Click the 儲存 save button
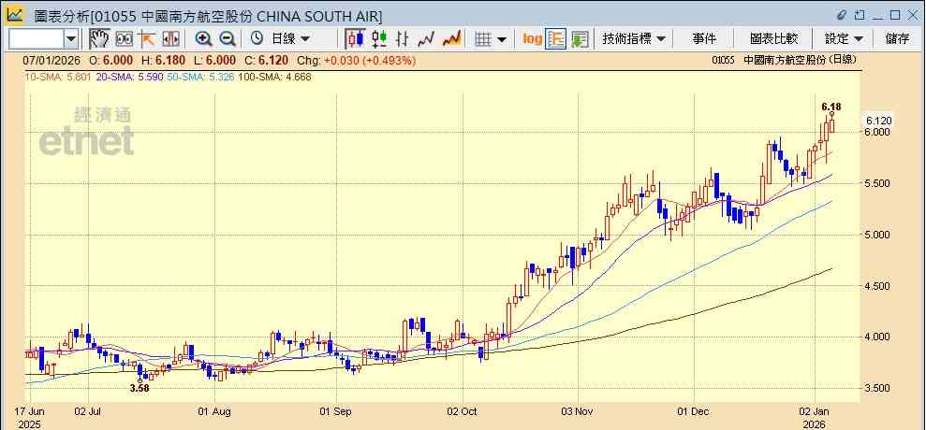 (x=897, y=39)
